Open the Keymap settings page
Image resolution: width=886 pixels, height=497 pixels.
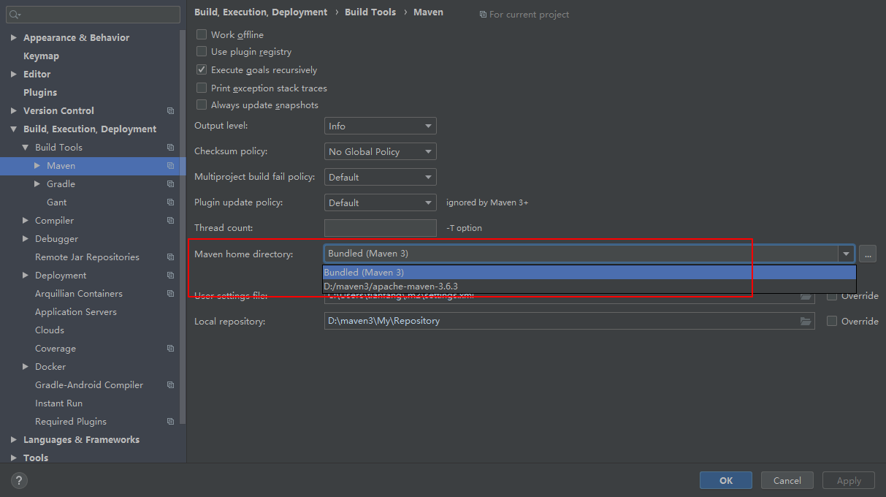click(x=41, y=56)
